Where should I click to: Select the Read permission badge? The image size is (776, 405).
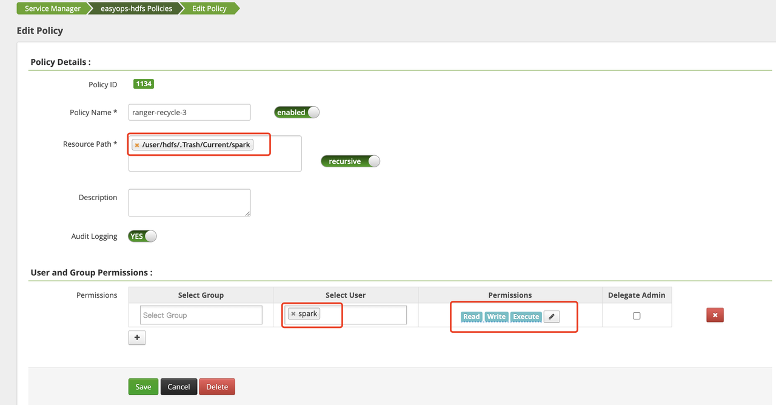(471, 316)
